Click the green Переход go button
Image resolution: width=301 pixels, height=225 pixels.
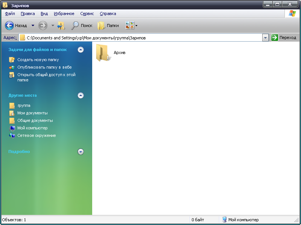tap(284, 37)
